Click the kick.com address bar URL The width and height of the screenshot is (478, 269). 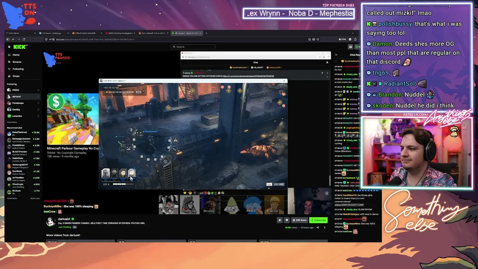(x=95, y=39)
